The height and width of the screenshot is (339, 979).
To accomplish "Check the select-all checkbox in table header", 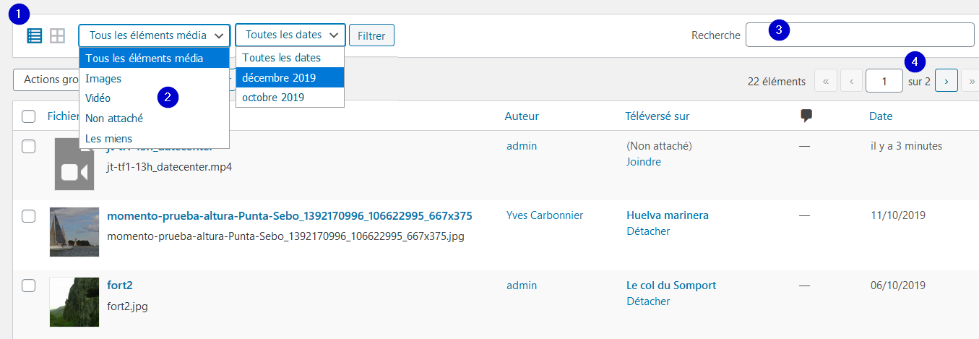I will click(29, 116).
